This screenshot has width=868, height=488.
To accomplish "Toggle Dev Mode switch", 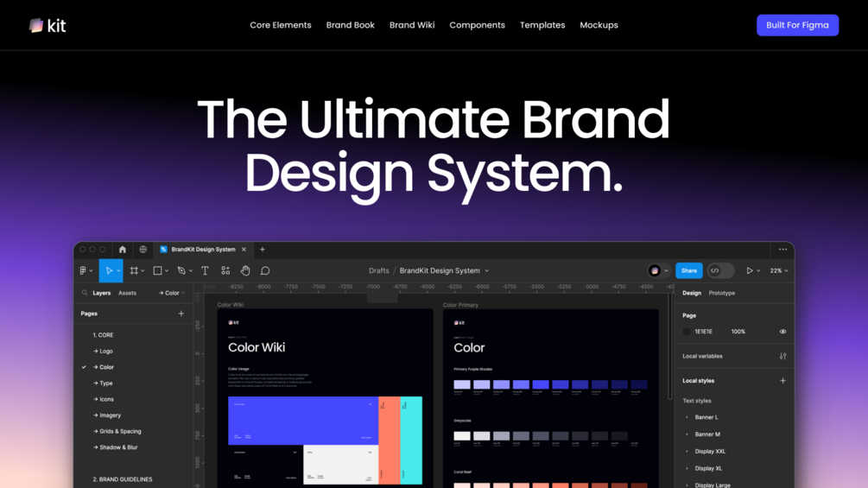I will [721, 270].
